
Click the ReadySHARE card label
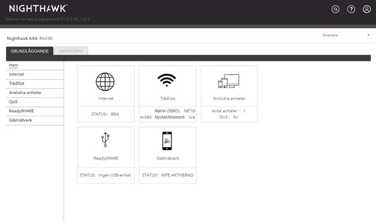coord(106,158)
